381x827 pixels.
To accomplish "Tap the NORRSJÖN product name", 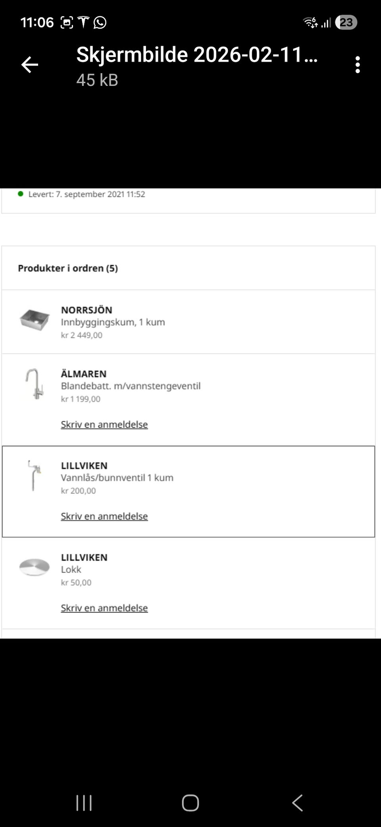I will [87, 310].
